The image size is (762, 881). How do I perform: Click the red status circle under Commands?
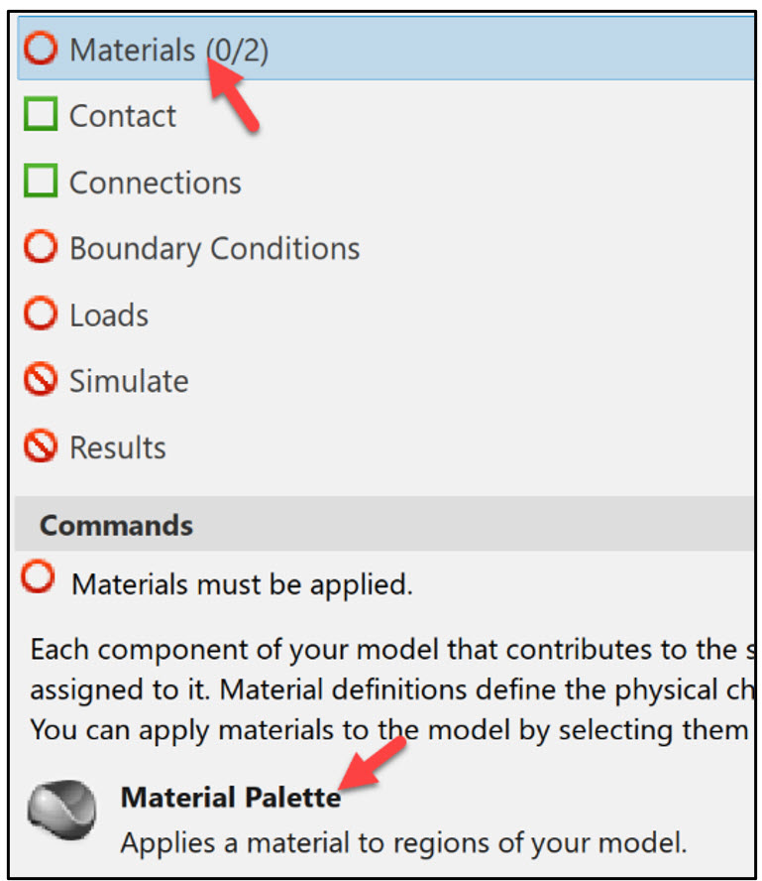pyautogui.click(x=38, y=579)
